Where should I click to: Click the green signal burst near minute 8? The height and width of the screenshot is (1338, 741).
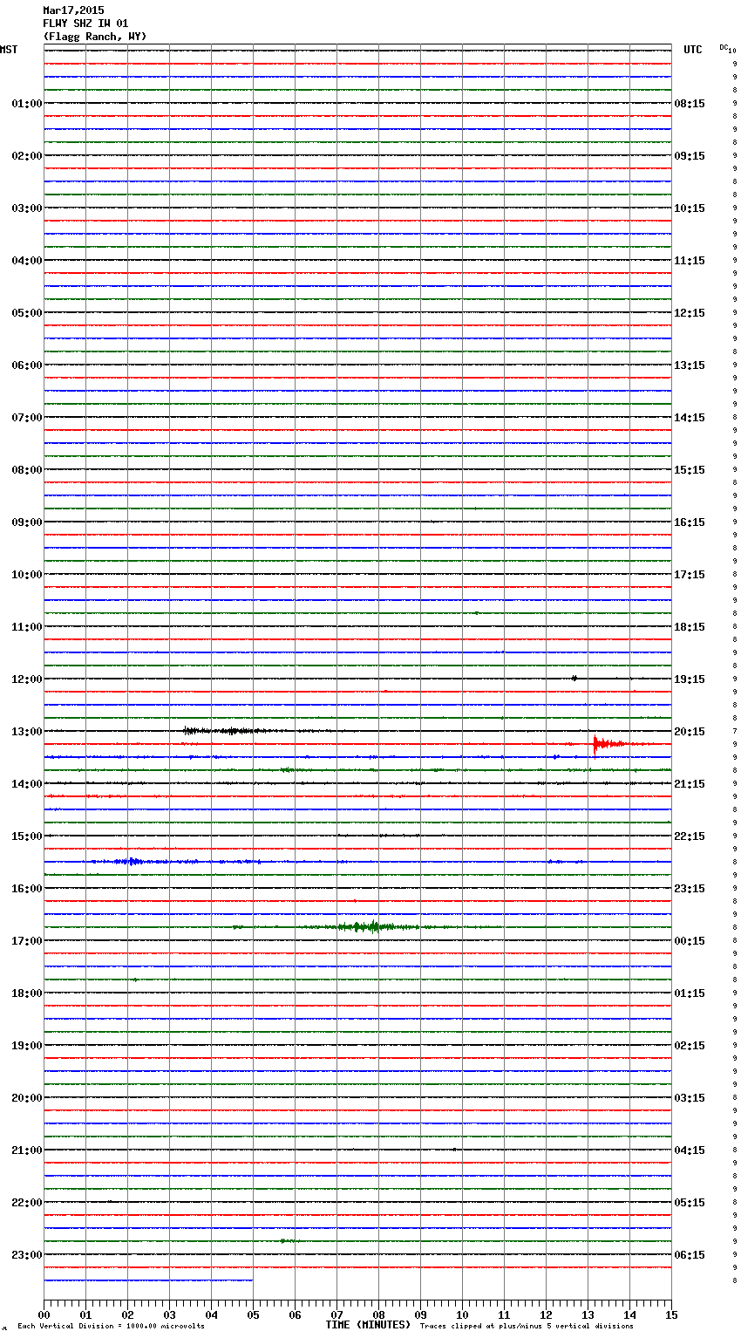click(373, 926)
